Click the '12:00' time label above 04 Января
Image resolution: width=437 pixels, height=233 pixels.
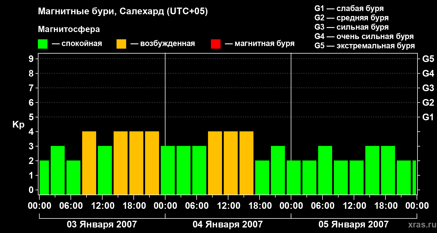point(228,206)
